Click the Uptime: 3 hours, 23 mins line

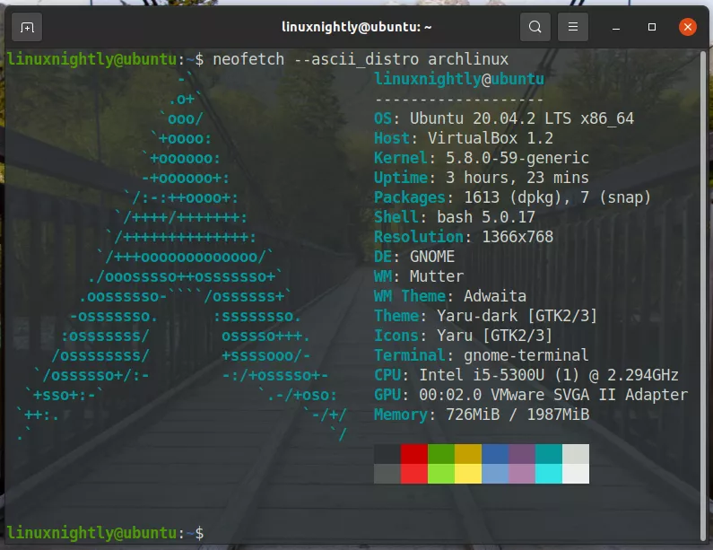482,178
